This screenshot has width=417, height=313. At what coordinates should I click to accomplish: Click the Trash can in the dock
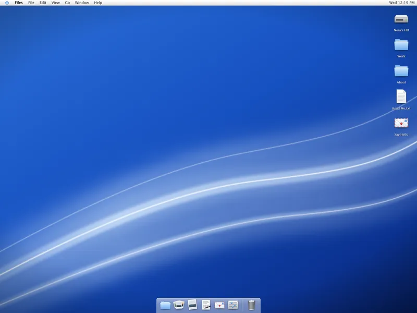tap(252, 305)
